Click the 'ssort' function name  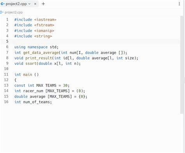click(x=31, y=64)
